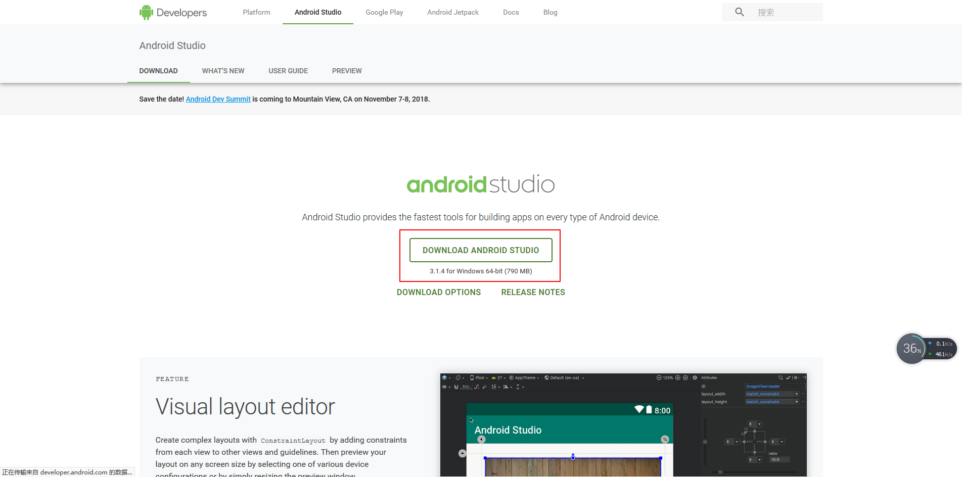Click the '3.1.4 for Windows 64-bit (790 MB)' text

481,271
